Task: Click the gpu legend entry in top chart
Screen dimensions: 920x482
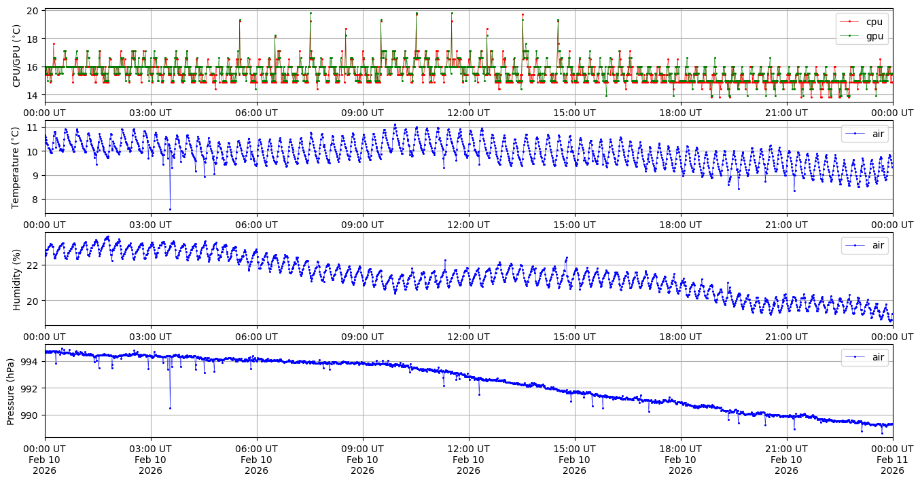Action: click(x=874, y=36)
